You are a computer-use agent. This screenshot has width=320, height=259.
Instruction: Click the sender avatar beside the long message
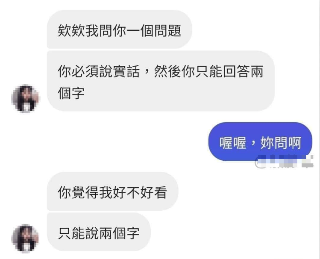click(x=26, y=98)
